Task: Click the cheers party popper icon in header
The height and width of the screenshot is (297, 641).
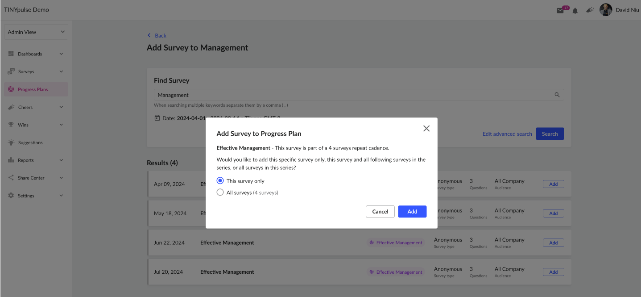Action: pos(590,10)
